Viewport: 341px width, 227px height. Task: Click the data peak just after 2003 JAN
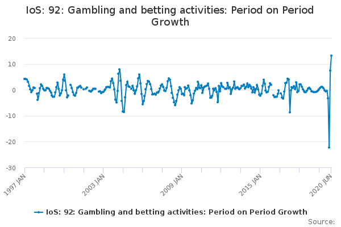click(119, 69)
